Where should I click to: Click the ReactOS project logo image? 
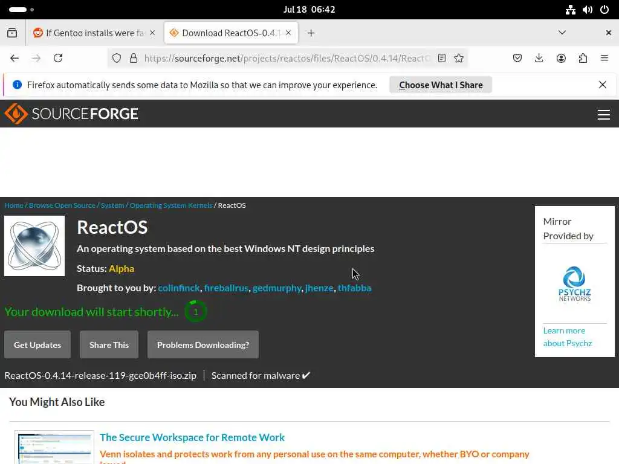click(34, 246)
